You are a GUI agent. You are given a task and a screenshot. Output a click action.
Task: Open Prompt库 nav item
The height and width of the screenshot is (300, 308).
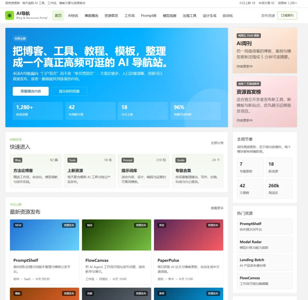tap(149, 15)
